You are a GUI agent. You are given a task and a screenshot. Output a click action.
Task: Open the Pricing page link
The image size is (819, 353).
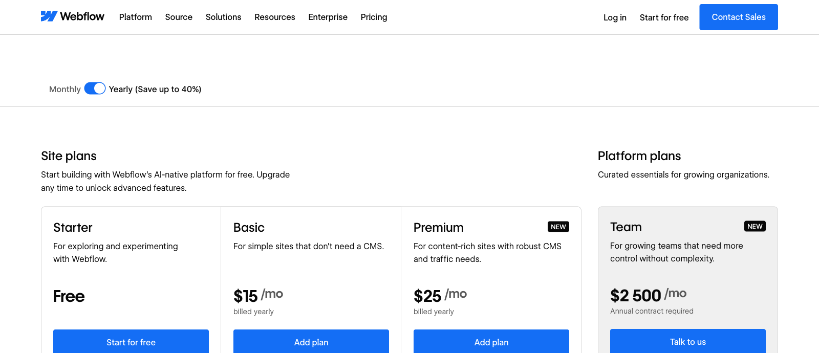click(374, 17)
